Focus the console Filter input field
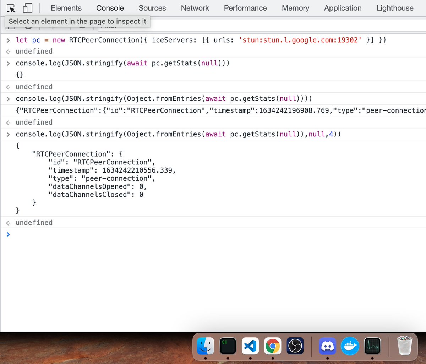This screenshot has height=364, width=426. [x=263, y=26]
